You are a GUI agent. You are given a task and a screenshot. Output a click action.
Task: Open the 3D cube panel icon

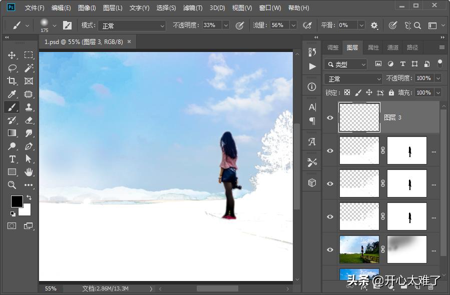coord(312,182)
